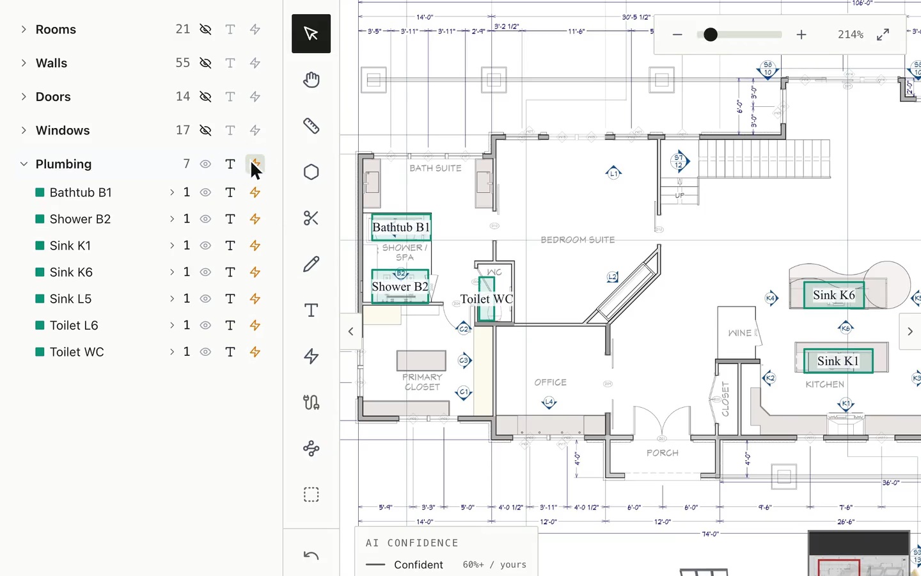921x576 pixels.
Task: Click the fullscreen expand icon
Action: pyautogui.click(x=883, y=35)
